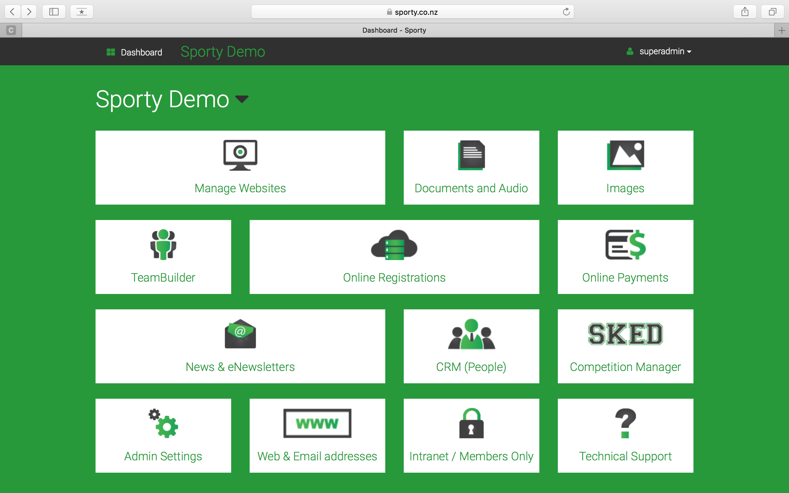Click the News & eNewsletters envelope icon
This screenshot has height=493, width=789.
(x=240, y=334)
